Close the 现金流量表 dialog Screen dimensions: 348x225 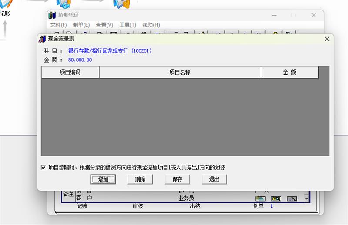coord(327,39)
